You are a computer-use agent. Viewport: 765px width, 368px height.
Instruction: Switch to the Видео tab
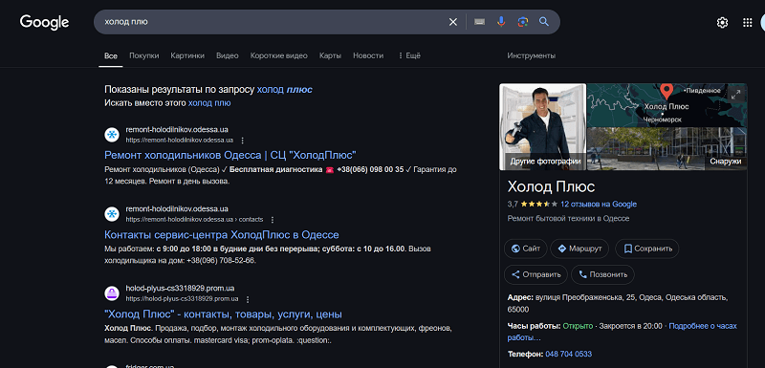228,55
